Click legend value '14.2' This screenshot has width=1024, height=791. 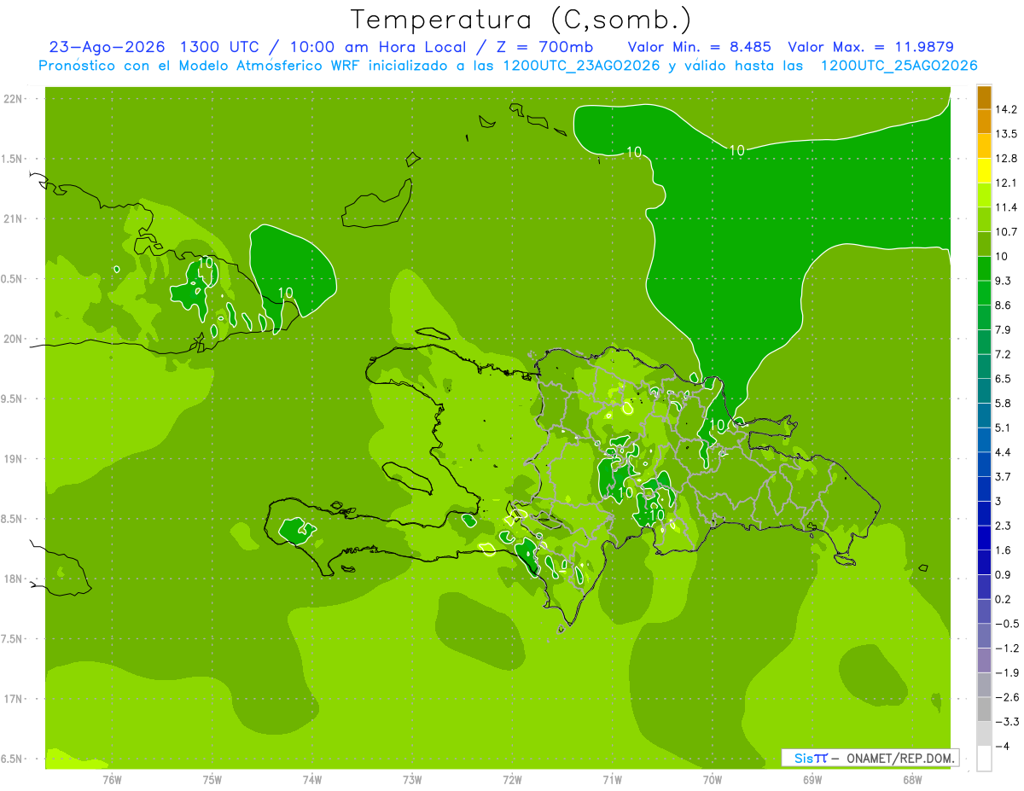[1006, 109]
